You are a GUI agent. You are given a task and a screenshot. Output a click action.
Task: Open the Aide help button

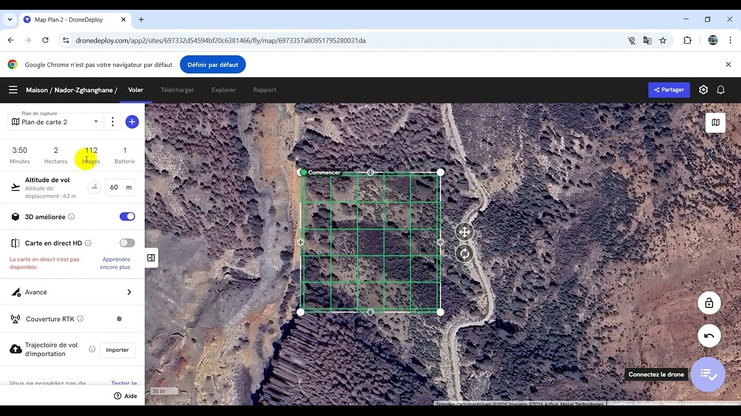coord(126,396)
